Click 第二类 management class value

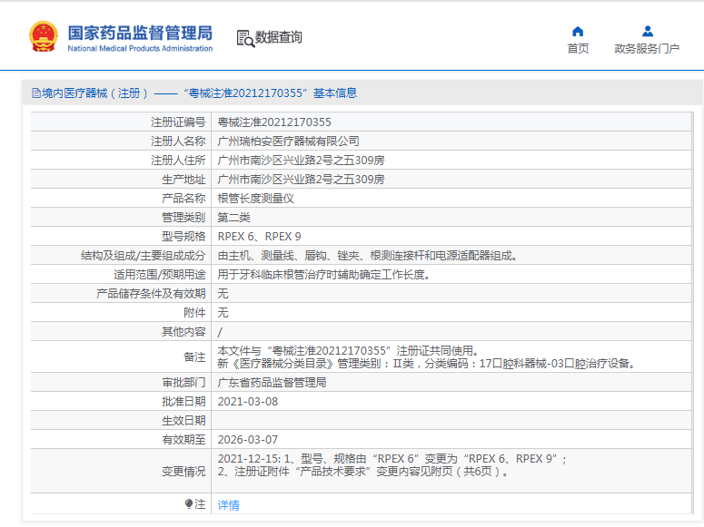(234, 218)
